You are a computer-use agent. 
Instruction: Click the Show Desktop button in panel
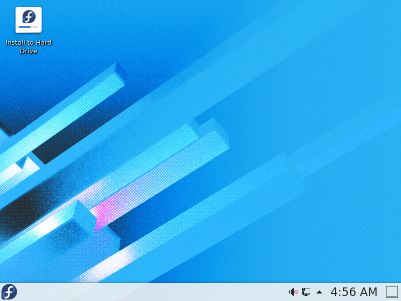pos(391,292)
